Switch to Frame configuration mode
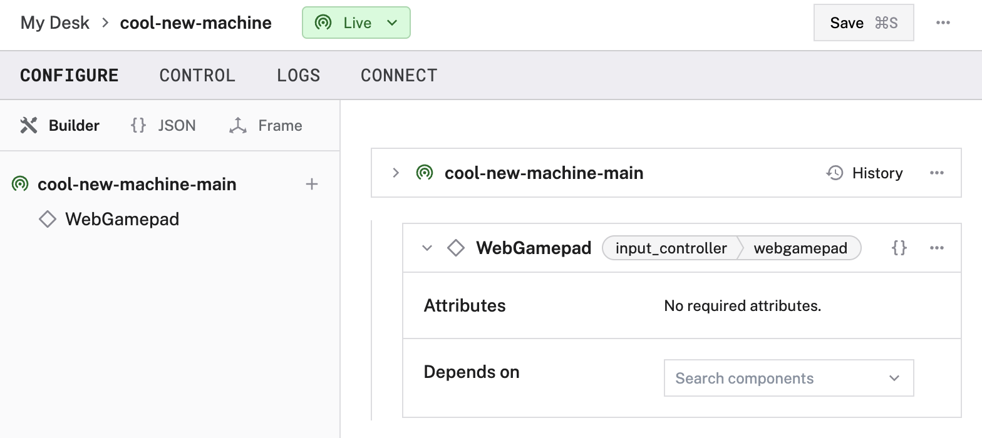The width and height of the screenshot is (982, 438). click(x=266, y=126)
